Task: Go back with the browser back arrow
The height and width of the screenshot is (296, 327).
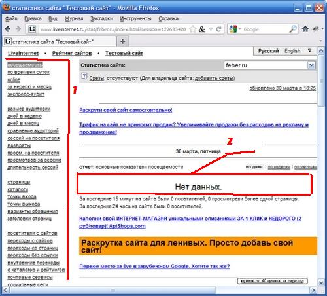Action: 8,29
